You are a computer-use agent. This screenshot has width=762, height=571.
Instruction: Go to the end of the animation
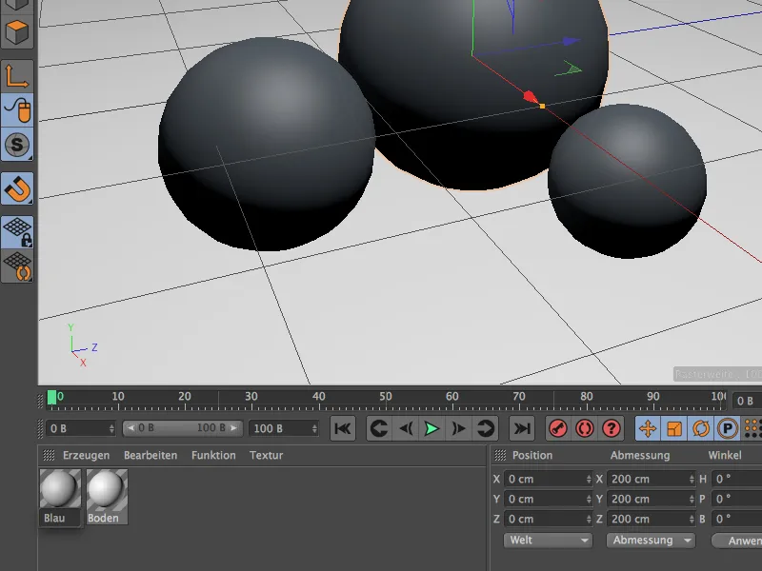coord(521,428)
